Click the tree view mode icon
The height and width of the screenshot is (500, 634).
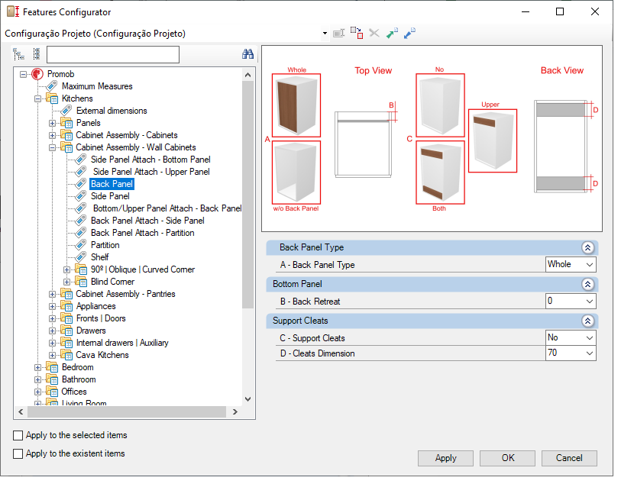(x=18, y=53)
